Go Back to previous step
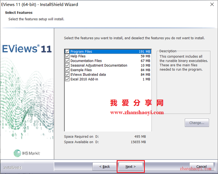This screenshot has height=174, width=218. point(105,167)
